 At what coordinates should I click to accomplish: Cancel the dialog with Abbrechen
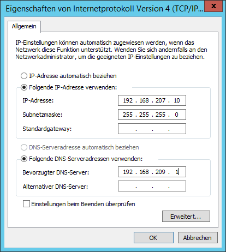(x=198, y=238)
